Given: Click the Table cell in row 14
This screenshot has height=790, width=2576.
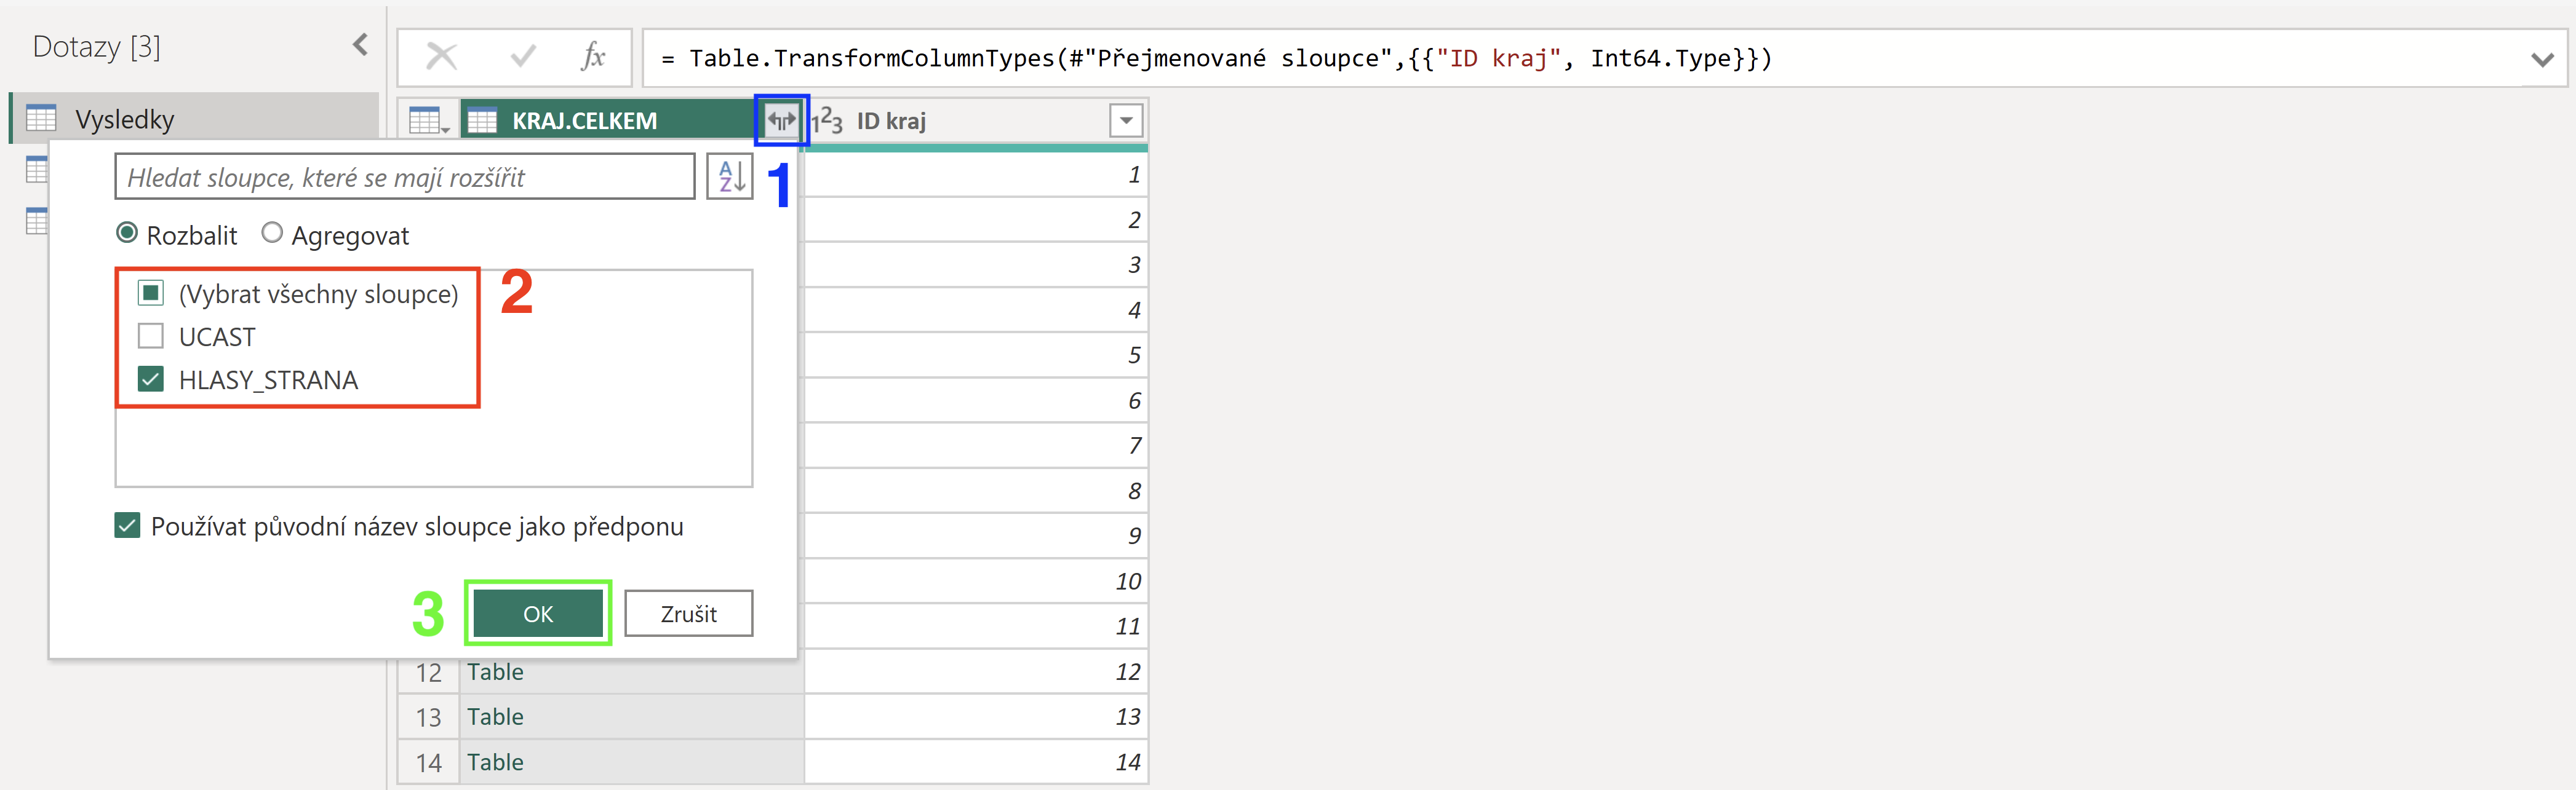Looking at the screenshot, I should pyautogui.click(x=632, y=762).
